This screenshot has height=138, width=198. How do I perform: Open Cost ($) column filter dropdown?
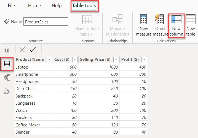pyautogui.click(x=75, y=59)
